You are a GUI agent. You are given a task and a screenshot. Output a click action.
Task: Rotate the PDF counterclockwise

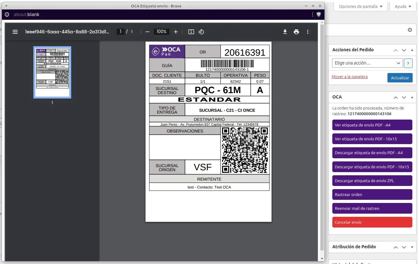(201, 32)
